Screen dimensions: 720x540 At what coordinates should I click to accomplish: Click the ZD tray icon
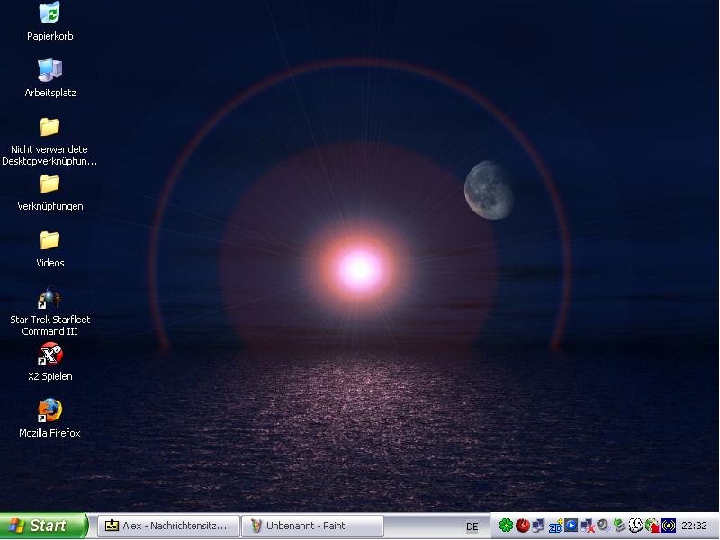pos(555,526)
